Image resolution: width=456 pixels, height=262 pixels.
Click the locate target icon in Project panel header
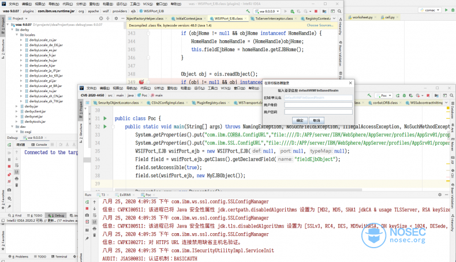point(101,18)
